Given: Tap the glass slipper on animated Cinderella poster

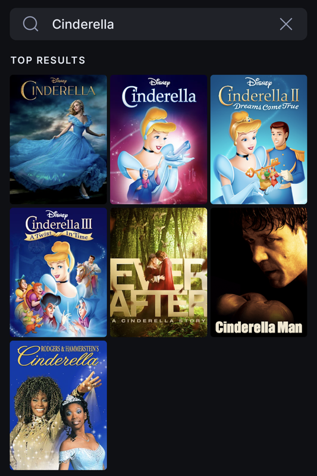Looking at the screenshot, I should (x=180, y=151).
